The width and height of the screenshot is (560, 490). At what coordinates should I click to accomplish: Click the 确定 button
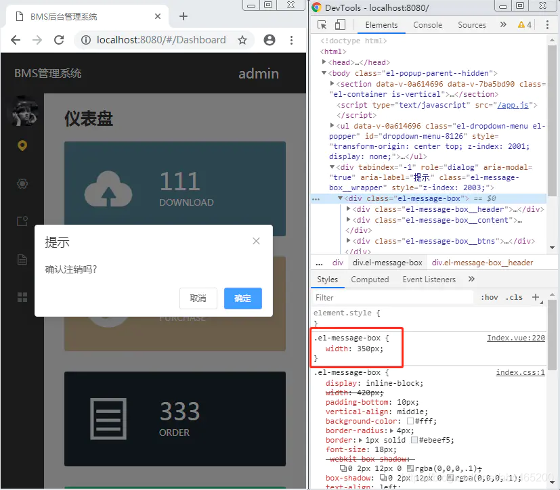point(243,298)
